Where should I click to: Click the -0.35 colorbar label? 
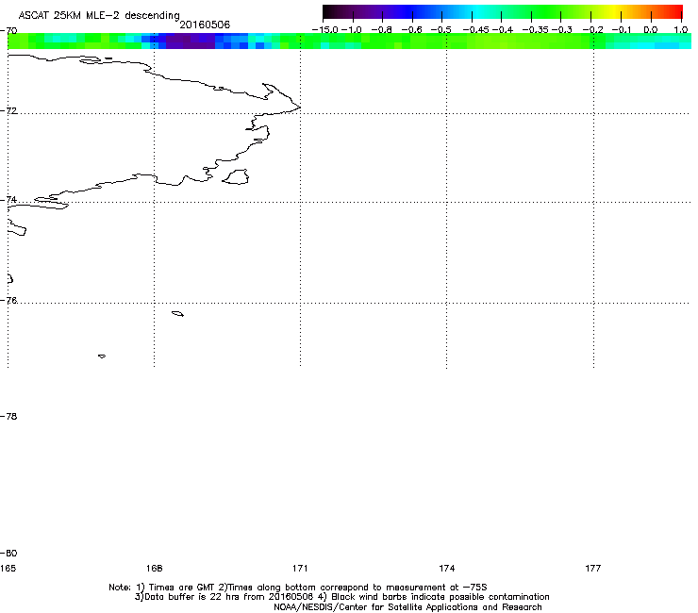point(536,29)
